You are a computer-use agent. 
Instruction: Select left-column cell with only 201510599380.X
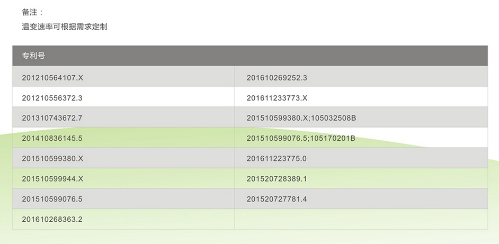point(52,158)
